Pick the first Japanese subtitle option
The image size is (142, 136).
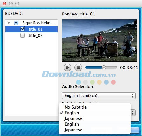point(73,118)
